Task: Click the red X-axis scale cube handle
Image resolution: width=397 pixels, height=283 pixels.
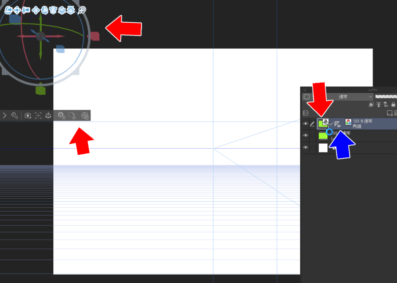Action: (95, 36)
